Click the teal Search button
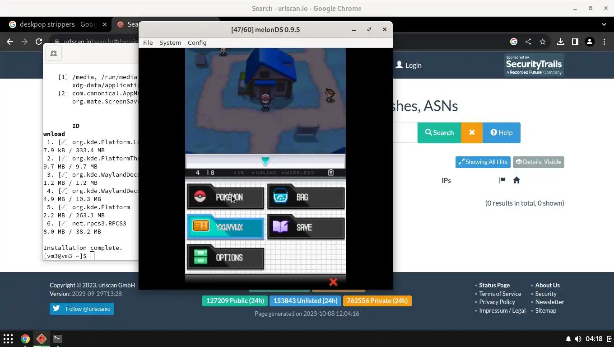Viewport: 614px width, 347px height. pyautogui.click(x=439, y=132)
